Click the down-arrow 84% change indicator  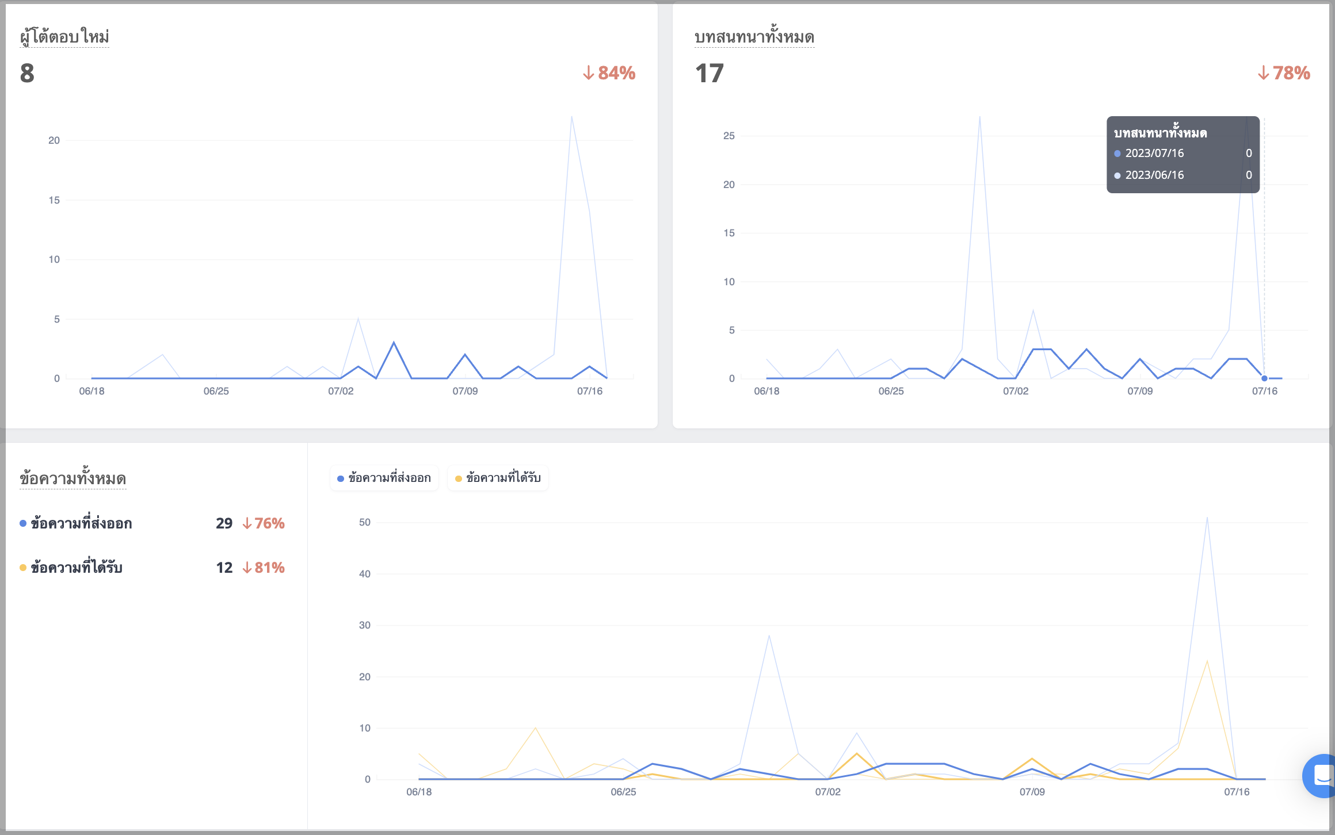609,73
